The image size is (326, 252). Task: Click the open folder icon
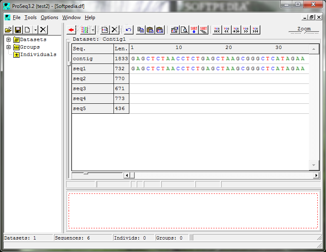(8, 30)
